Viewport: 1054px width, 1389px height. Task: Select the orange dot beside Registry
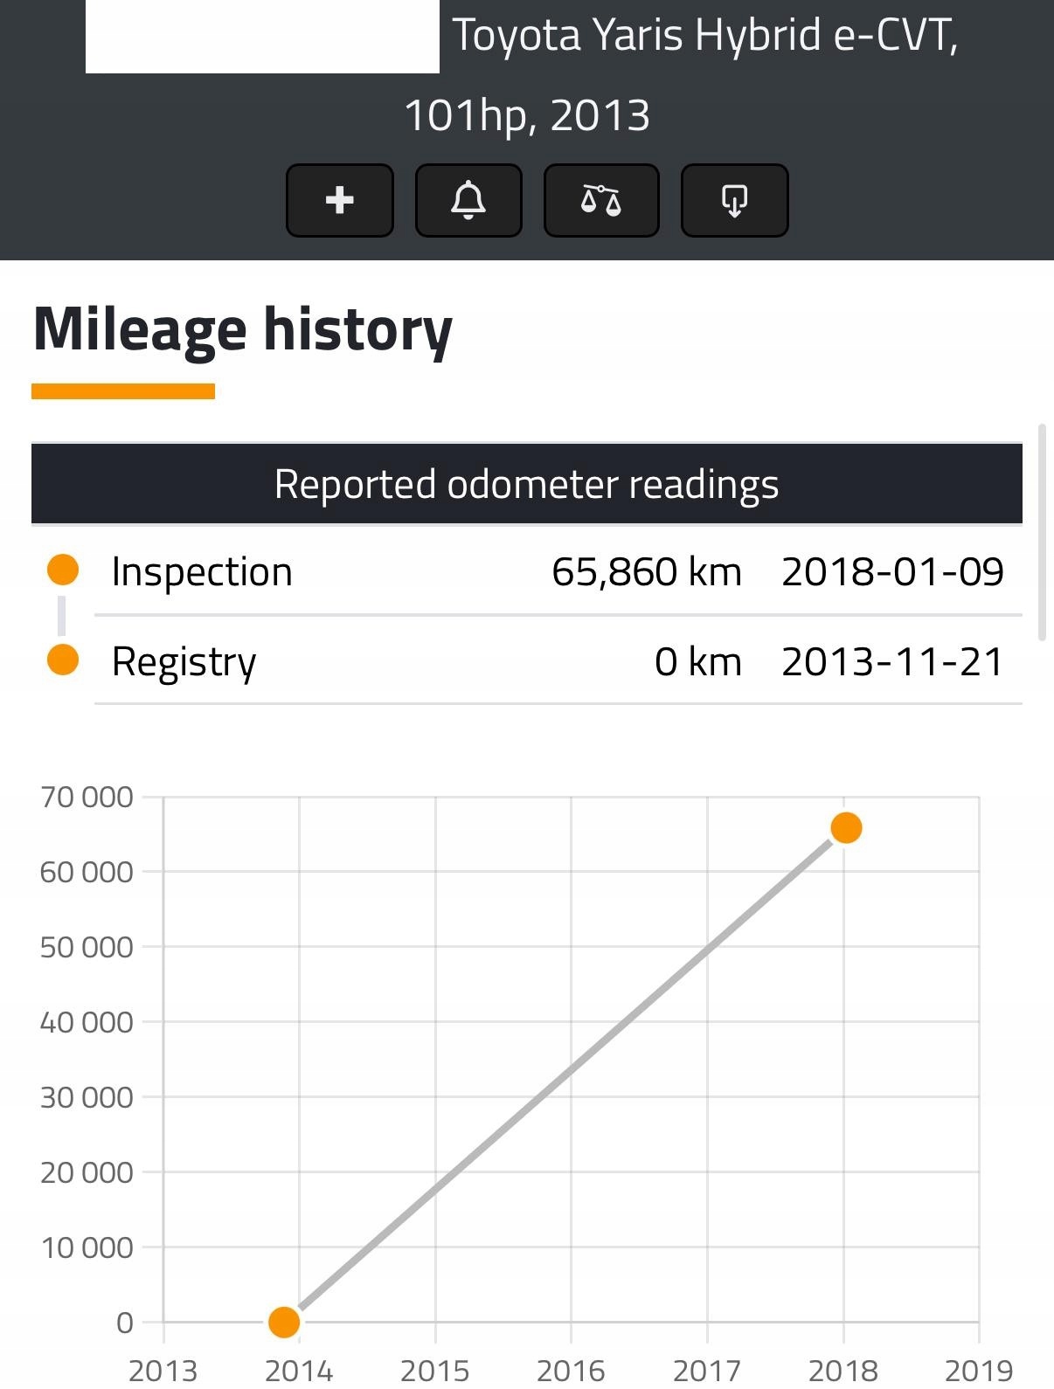pos(63,660)
